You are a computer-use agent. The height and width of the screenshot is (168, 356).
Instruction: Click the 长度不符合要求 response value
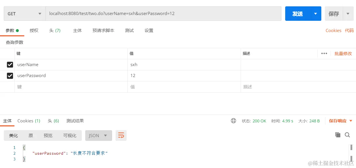click(89, 153)
